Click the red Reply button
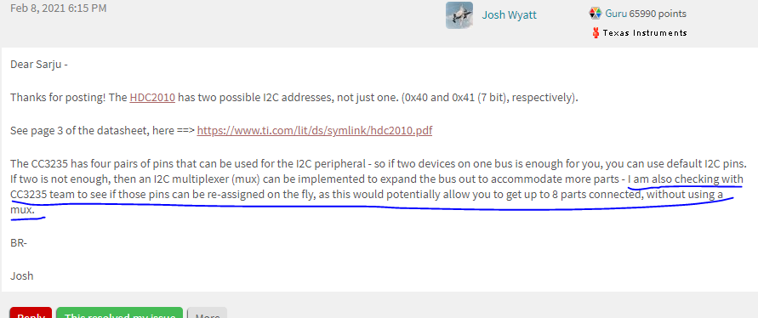Screen dimensions: 758x318 click(31, 314)
